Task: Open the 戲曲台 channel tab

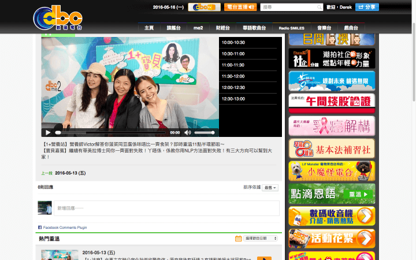Action: 351,28
